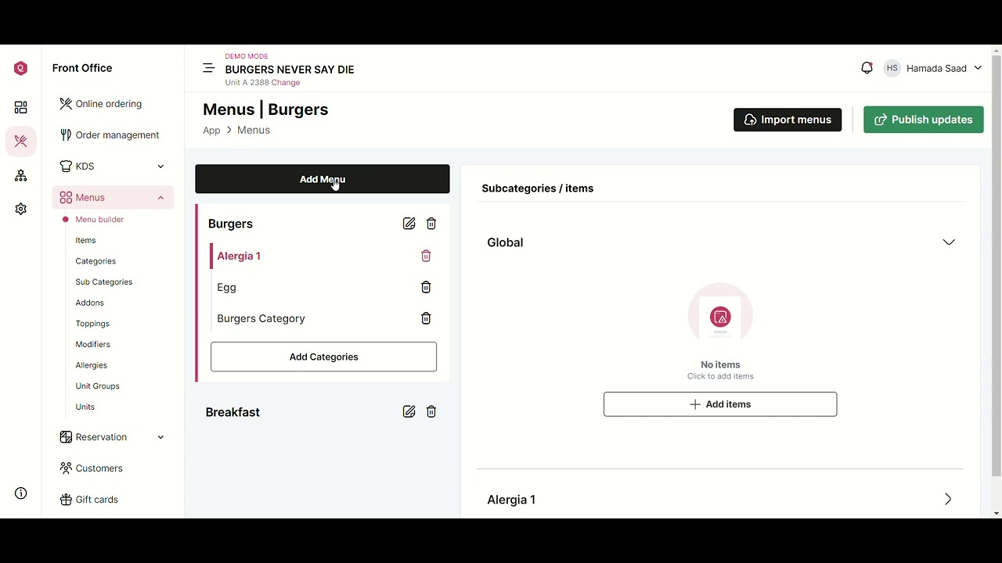The height and width of the screenshot is (563, 1002).
Task: Select the Egg category row
Action: point(323,287)
